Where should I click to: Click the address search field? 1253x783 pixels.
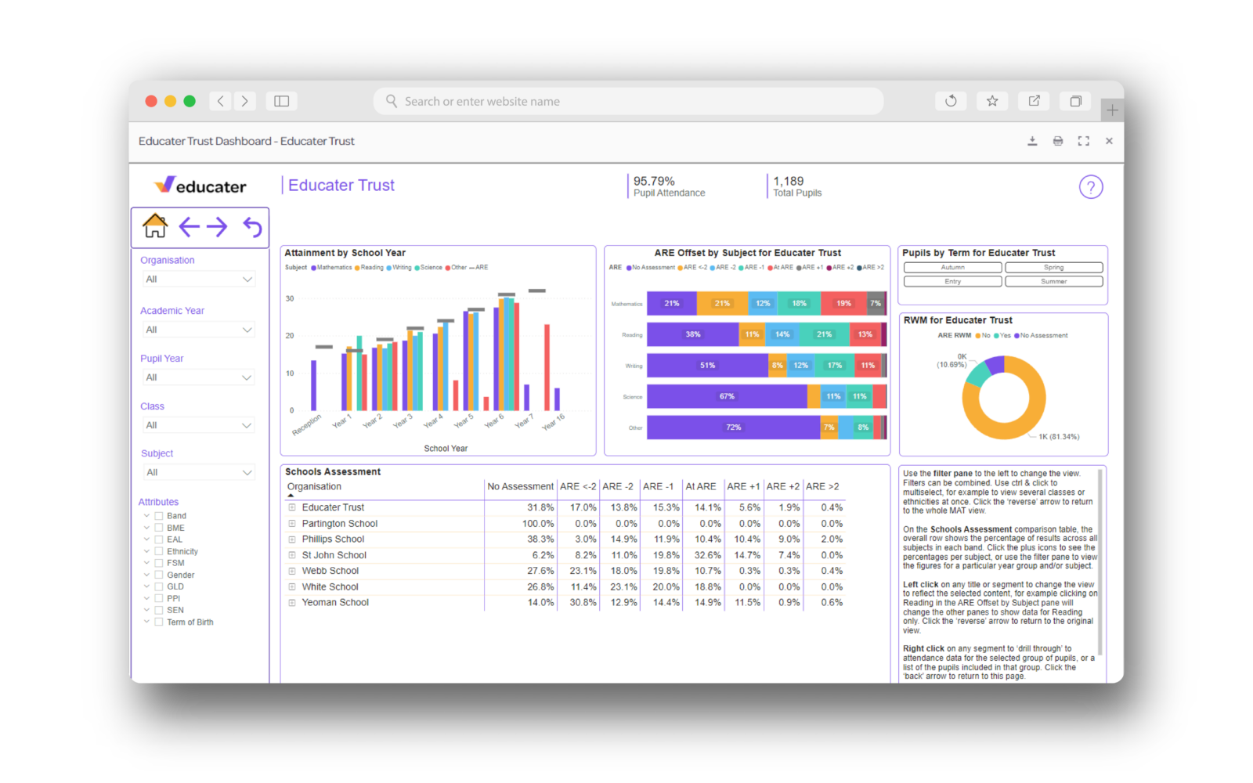[629, 101]
